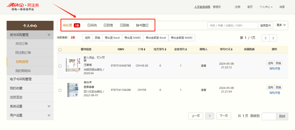Open the 缺书登记 tab
295x130 pixels.
pyautogui.click(x=142, y=25)
